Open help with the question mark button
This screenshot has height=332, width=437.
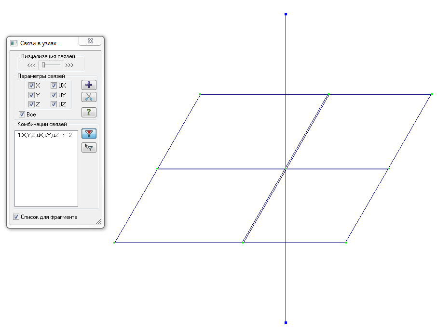point(89,112)
